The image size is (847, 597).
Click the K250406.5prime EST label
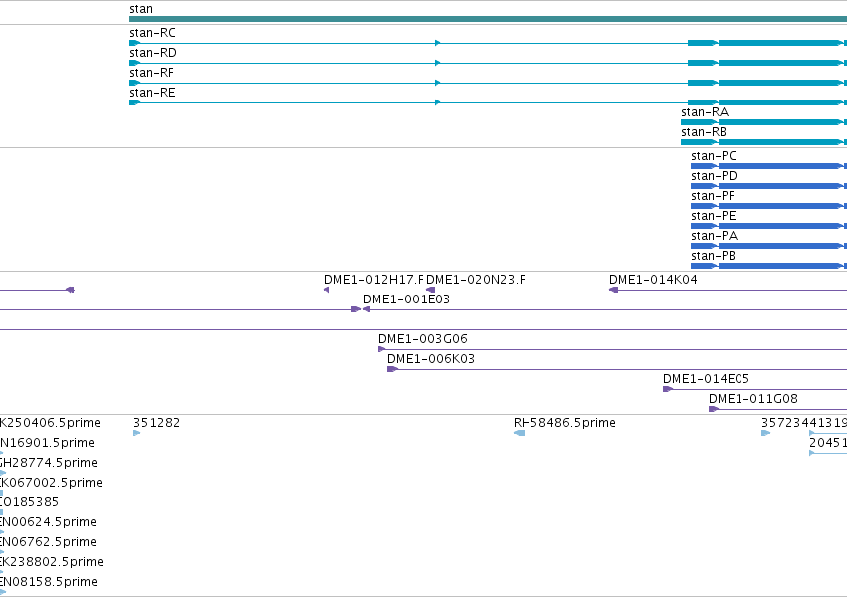pyautogui.click(x=50, y=423)
